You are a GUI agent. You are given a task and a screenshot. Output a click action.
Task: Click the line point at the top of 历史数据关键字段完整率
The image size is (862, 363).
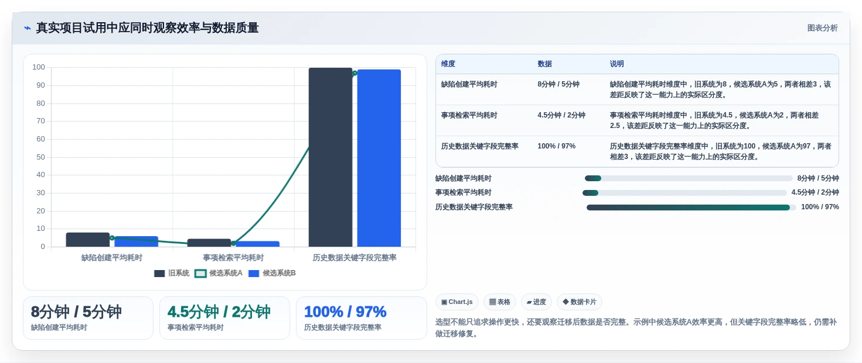point(355,73)
